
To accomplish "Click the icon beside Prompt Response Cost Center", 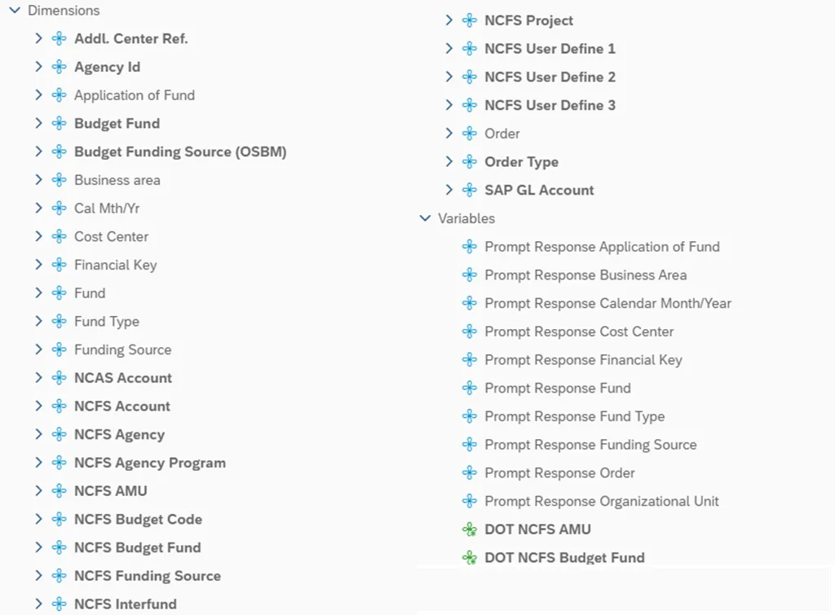I will [x=469, y=332].
